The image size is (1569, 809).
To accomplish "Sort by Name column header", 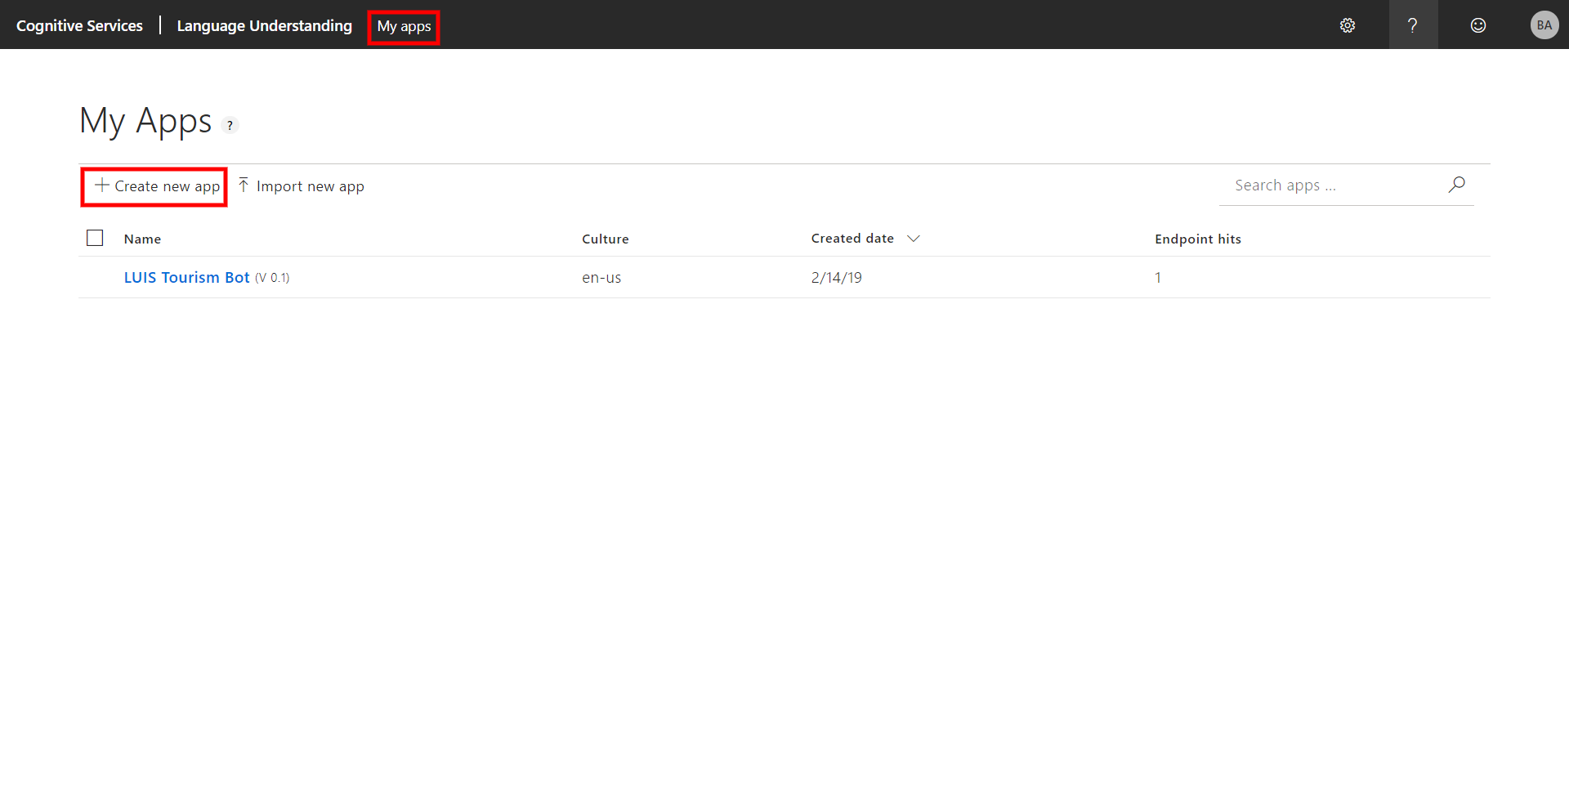I will pyautogui.click(x=142, y=239).
